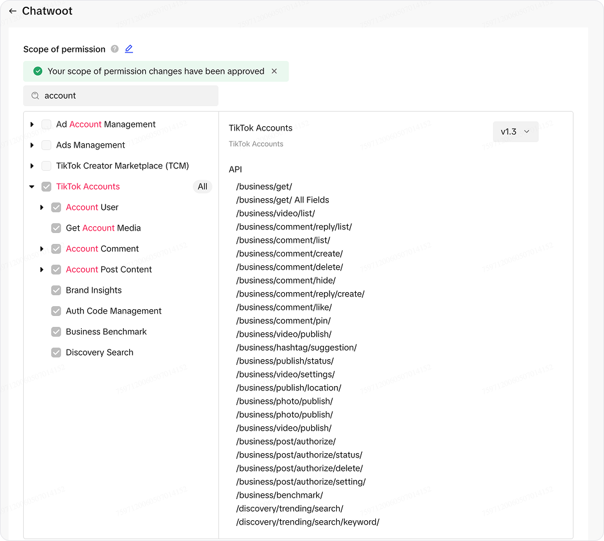Expand TikTok Creator Marketplace (TCM) node
This screenshot has width=604, height=541.
[32, 166]
